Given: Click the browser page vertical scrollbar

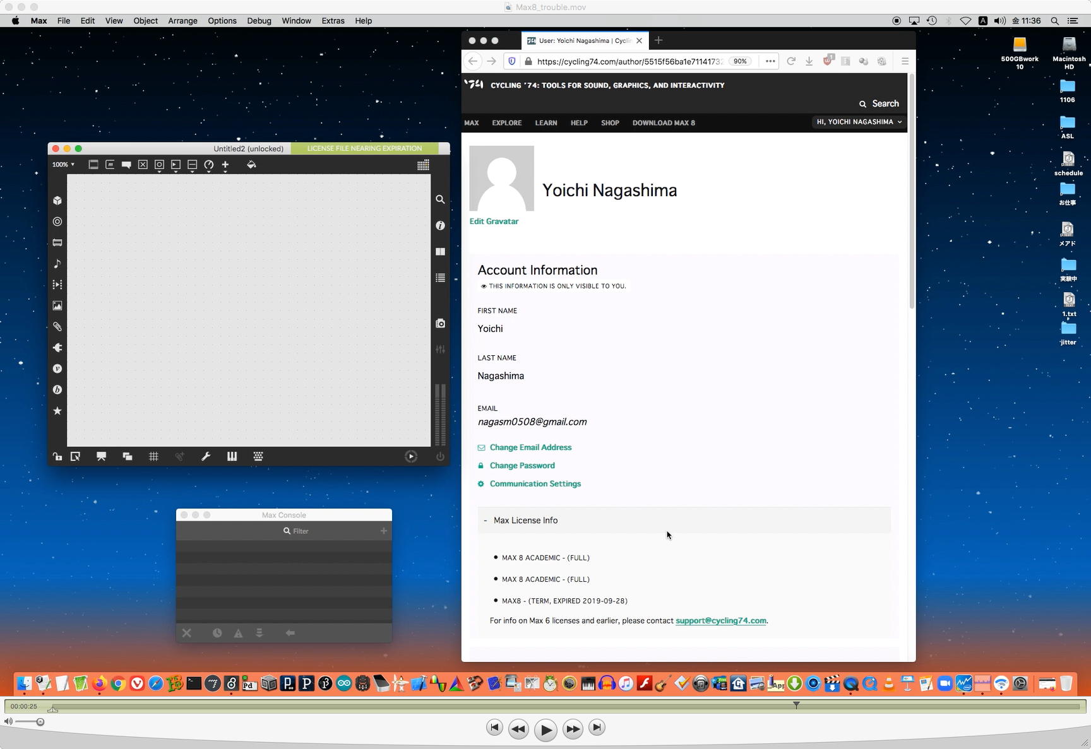Looking at the screenshot, I should (912, 191).
